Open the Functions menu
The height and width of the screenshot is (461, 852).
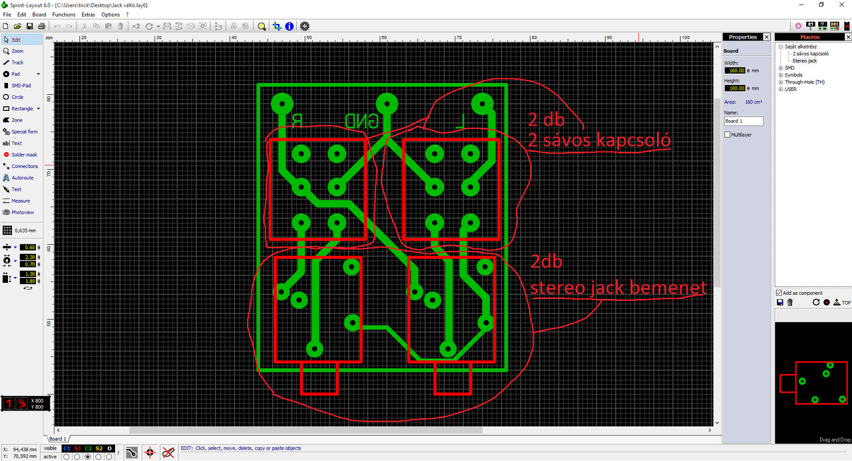[x=64, y=15]
